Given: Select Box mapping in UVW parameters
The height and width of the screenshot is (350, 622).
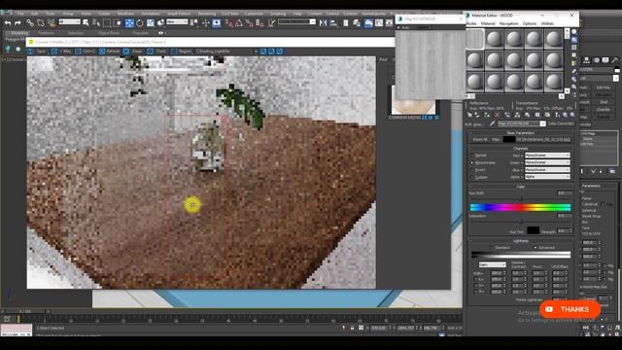Looking at the screenshot, I should click(x=585, y=223).
